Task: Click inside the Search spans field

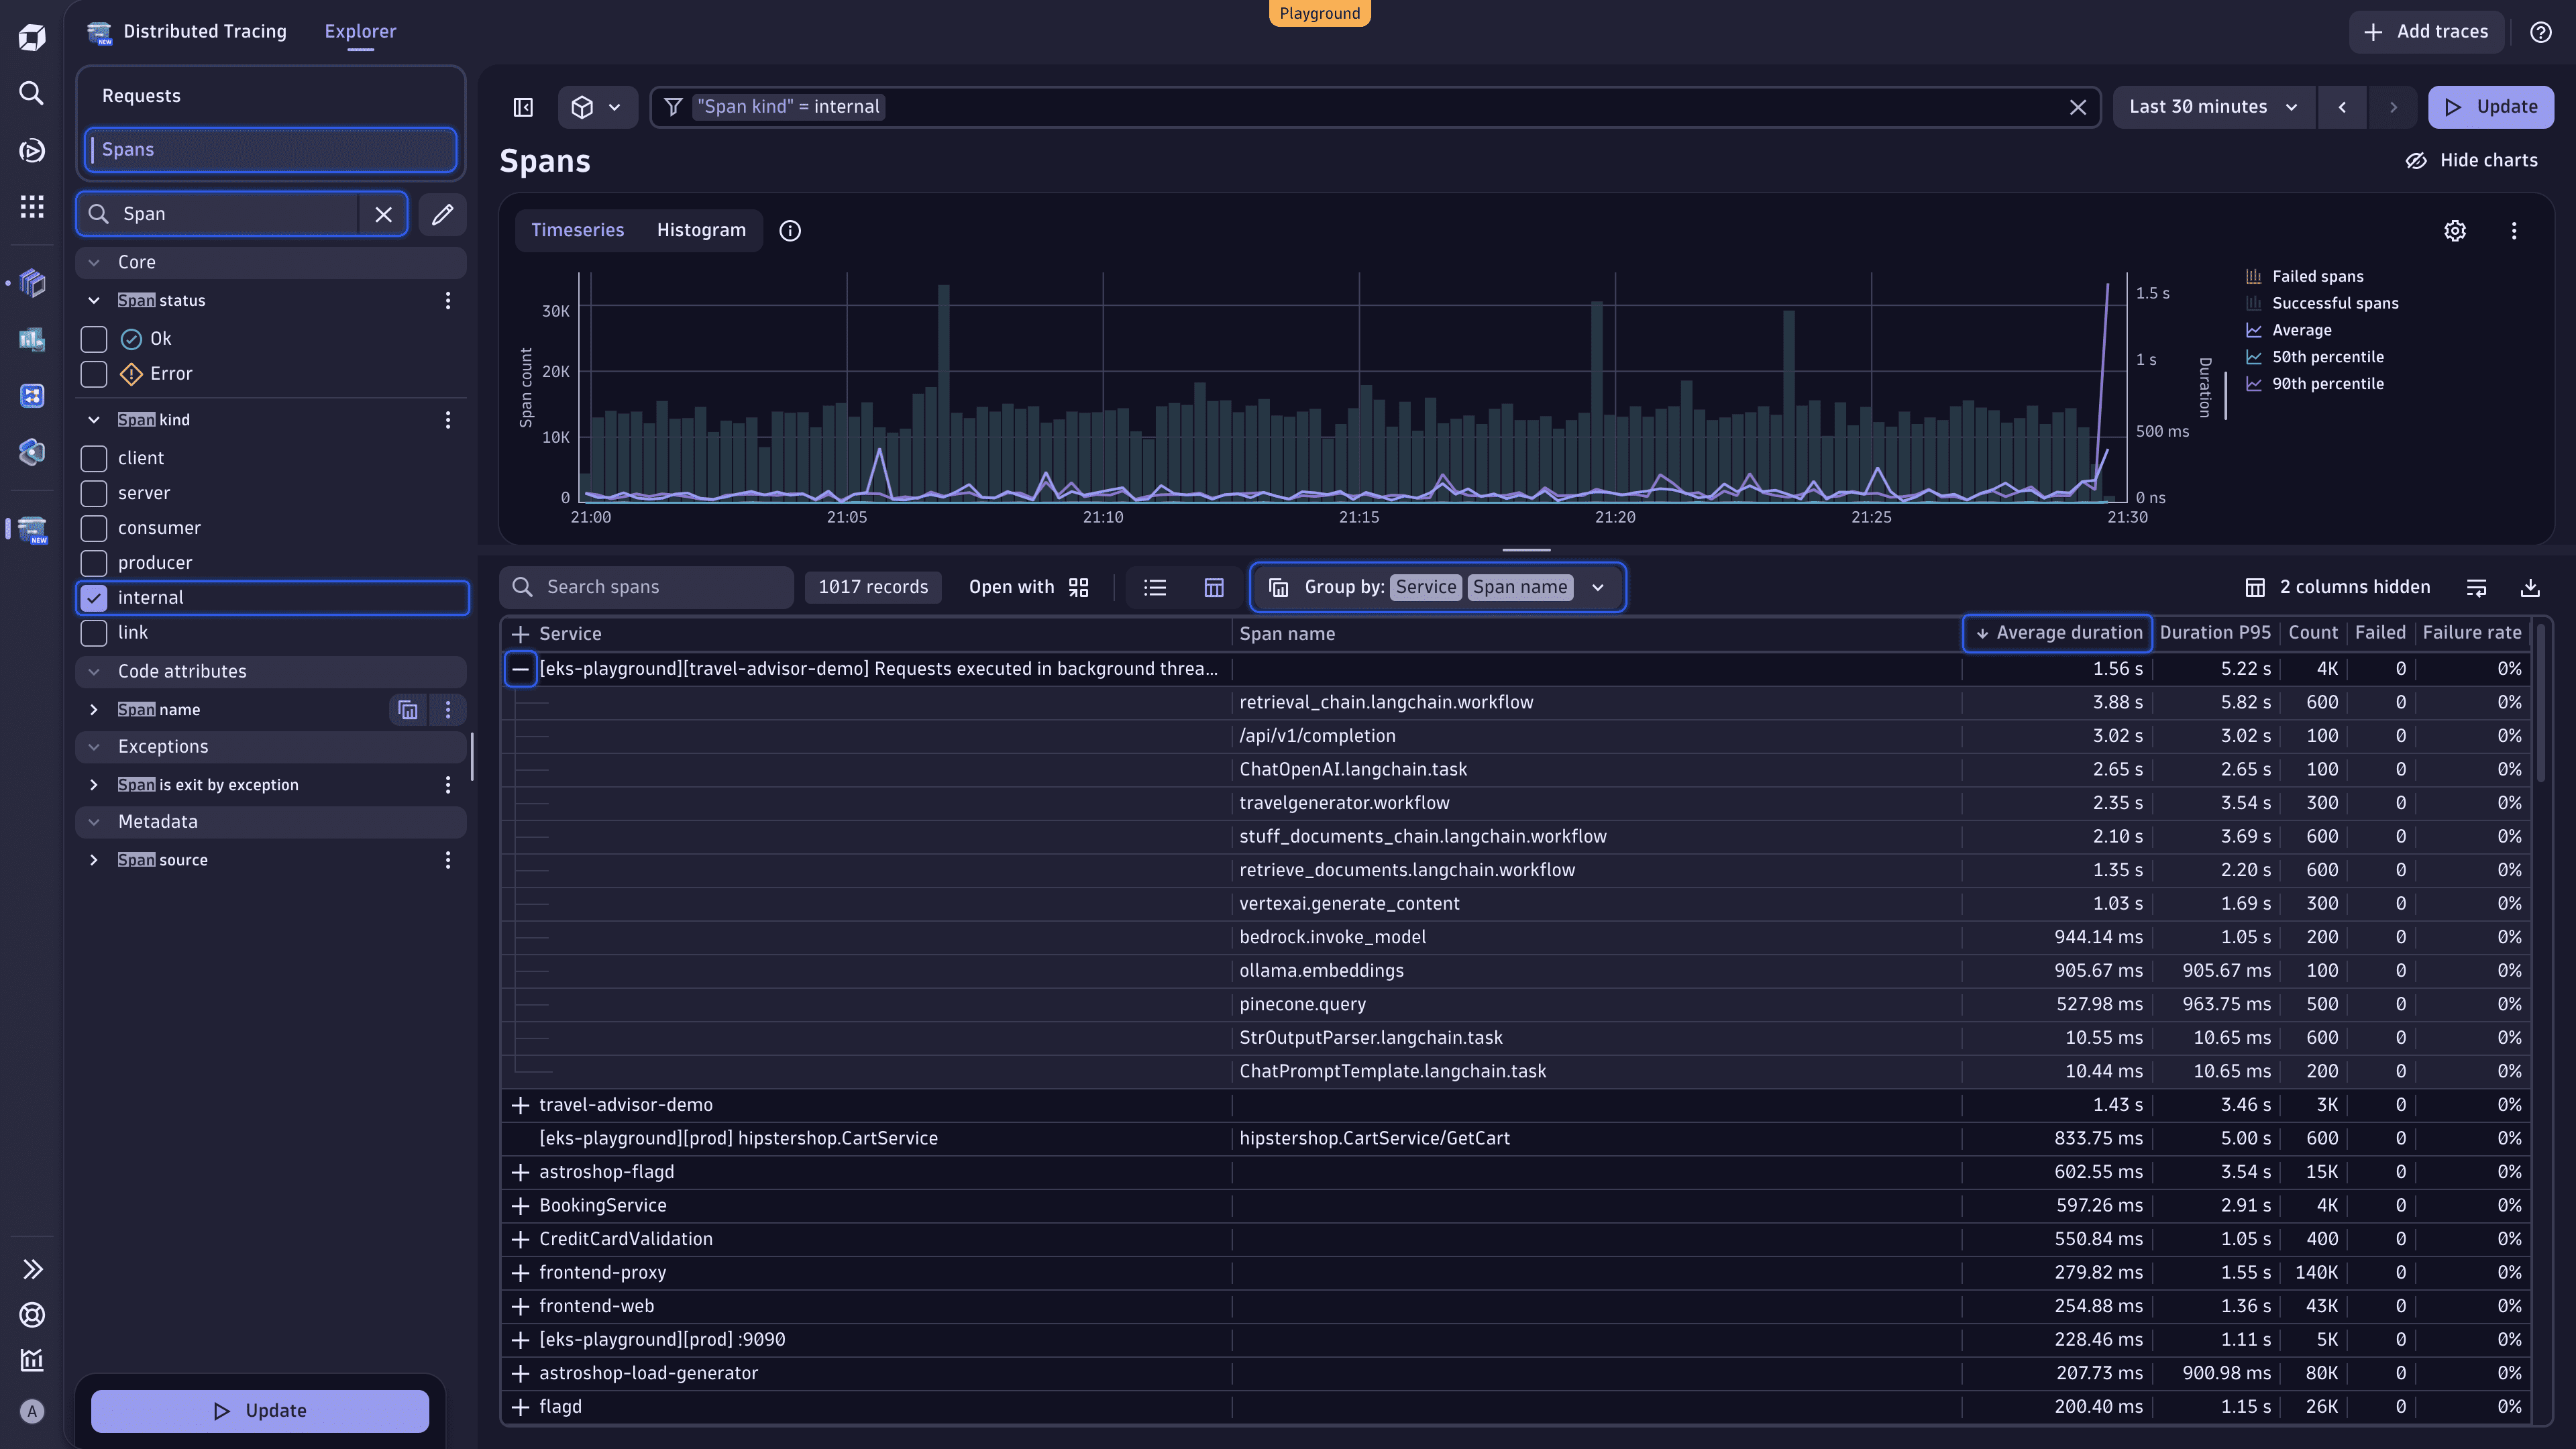Action: point(646,587)
